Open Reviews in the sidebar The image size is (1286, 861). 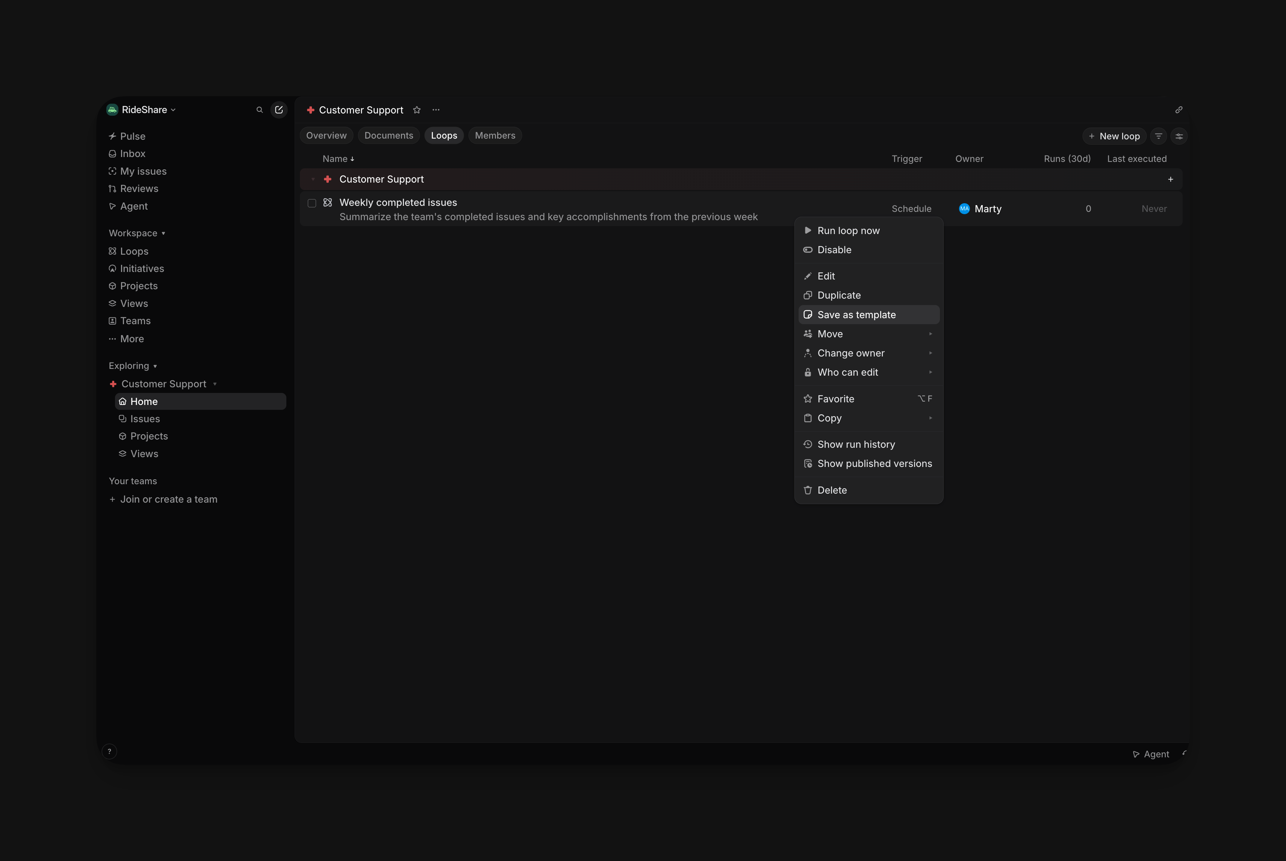[133, 188]
